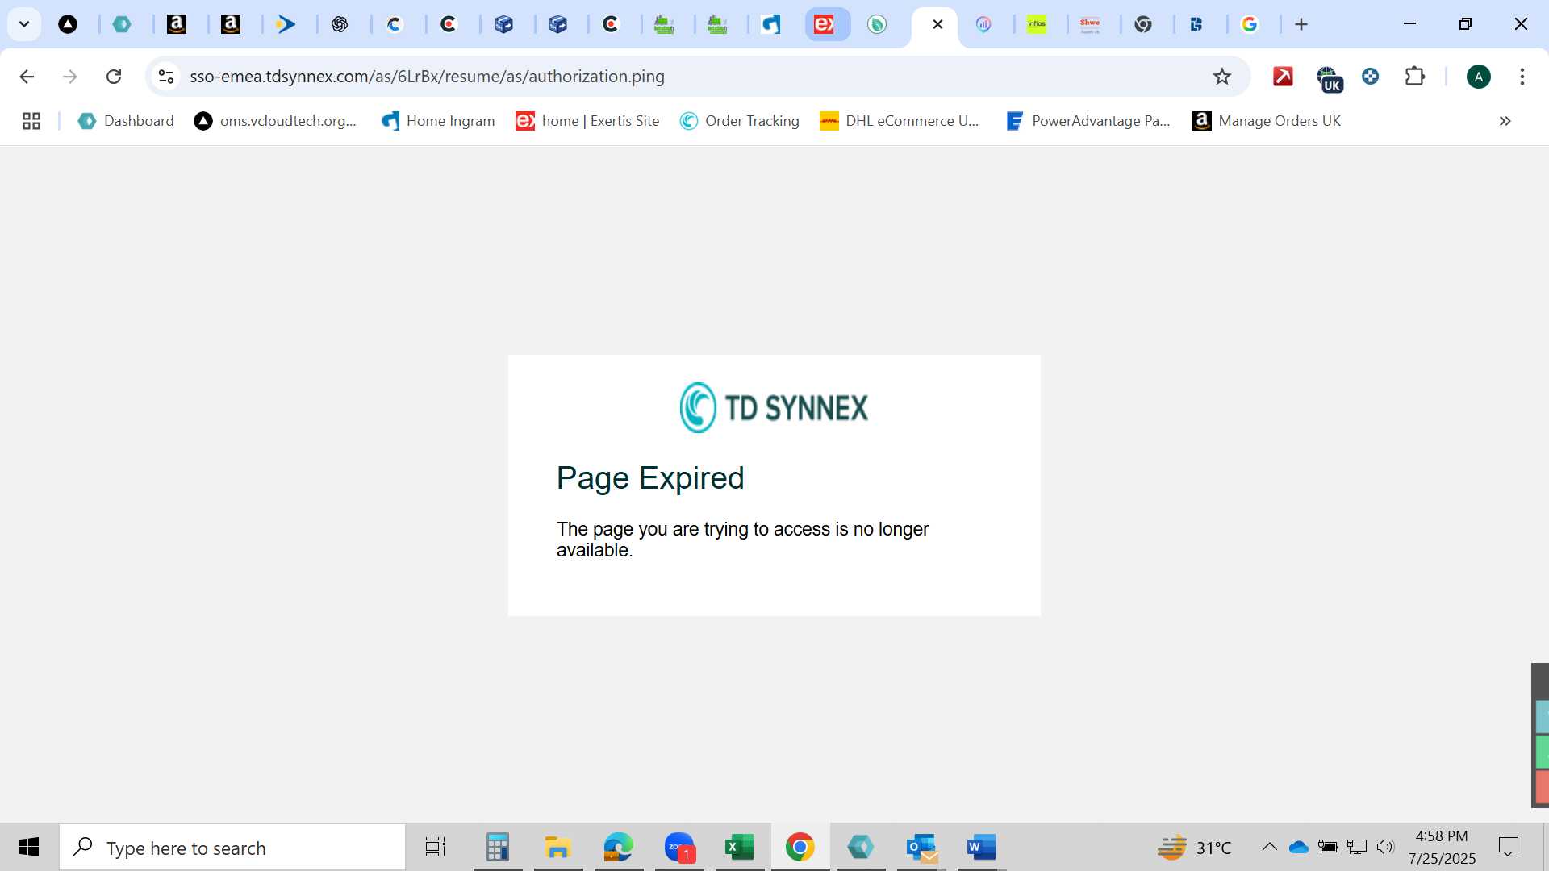Open the PowerAdvantage bookmark
1549x871 pixels.
coord(1088,121)
